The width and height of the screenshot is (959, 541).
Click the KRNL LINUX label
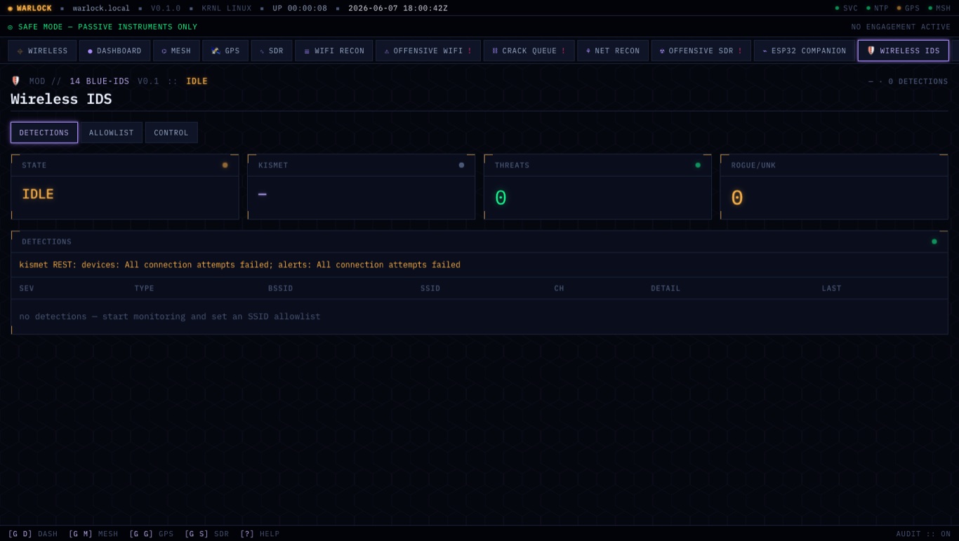coord(227,8)
